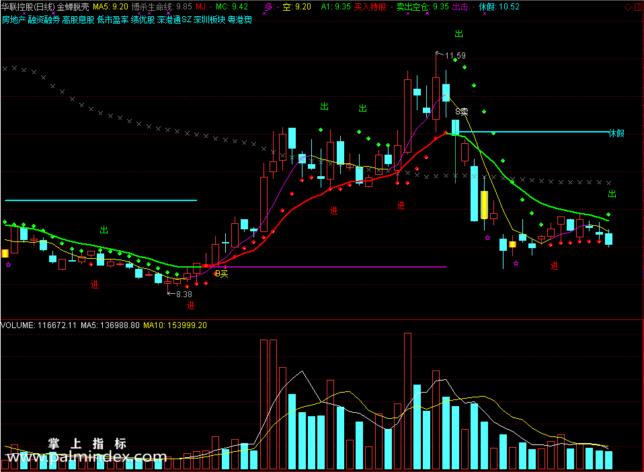This screenshot has height=472, width=644.
Task: Click the S卖 sell signal marker
Action: click(x=462, y=112)
